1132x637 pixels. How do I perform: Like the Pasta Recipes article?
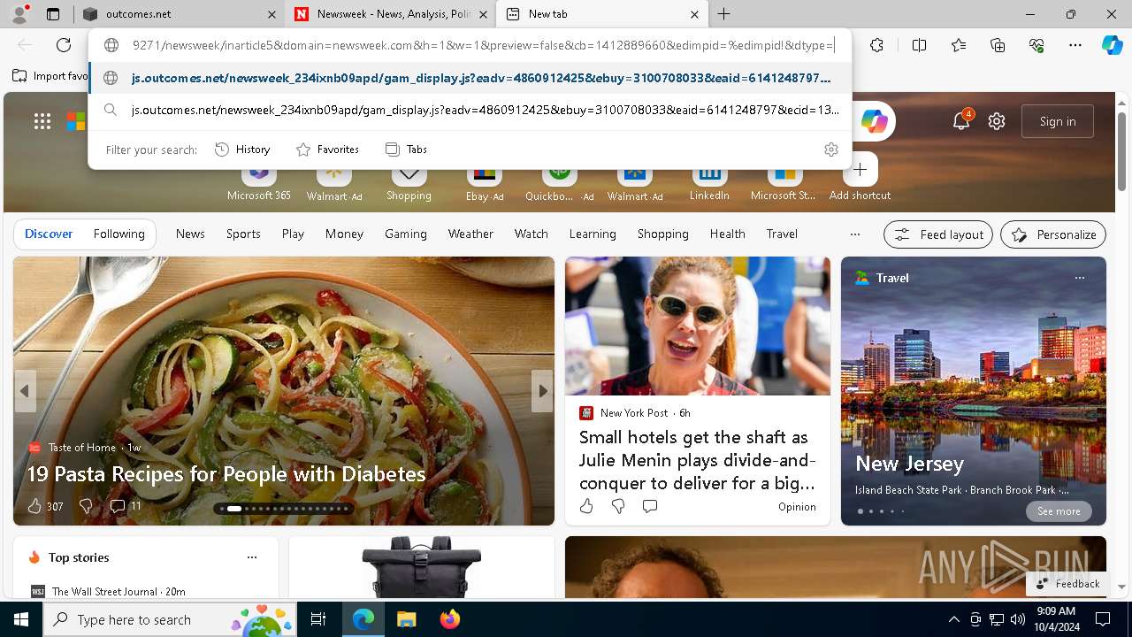pos(34,506)
